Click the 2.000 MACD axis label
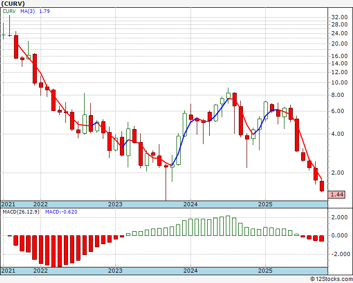The image size is (353, 283). (340, 217)
